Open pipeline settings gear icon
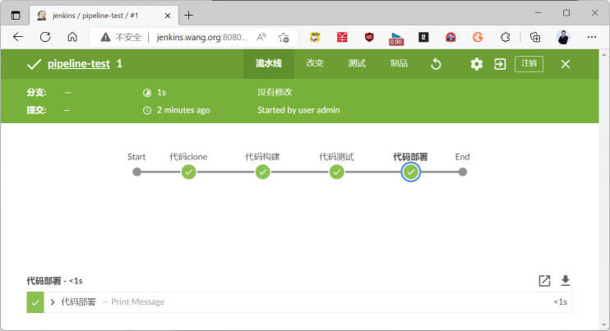 (476, 64)
